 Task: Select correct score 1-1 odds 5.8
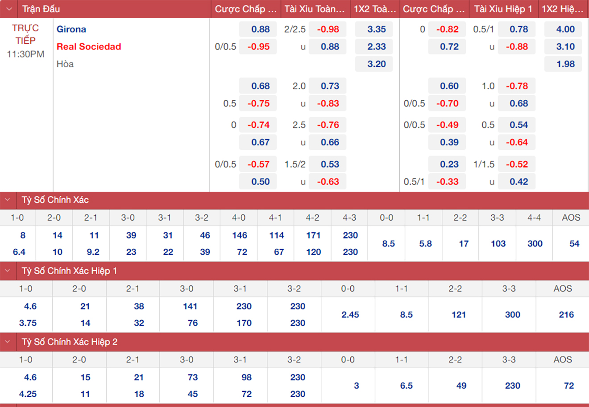pyautogui.click(x=425, y=244)
